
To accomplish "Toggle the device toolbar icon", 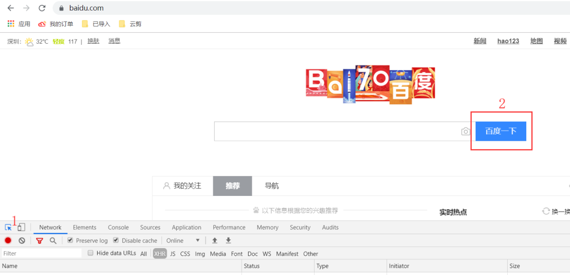I will pos(22,228).
